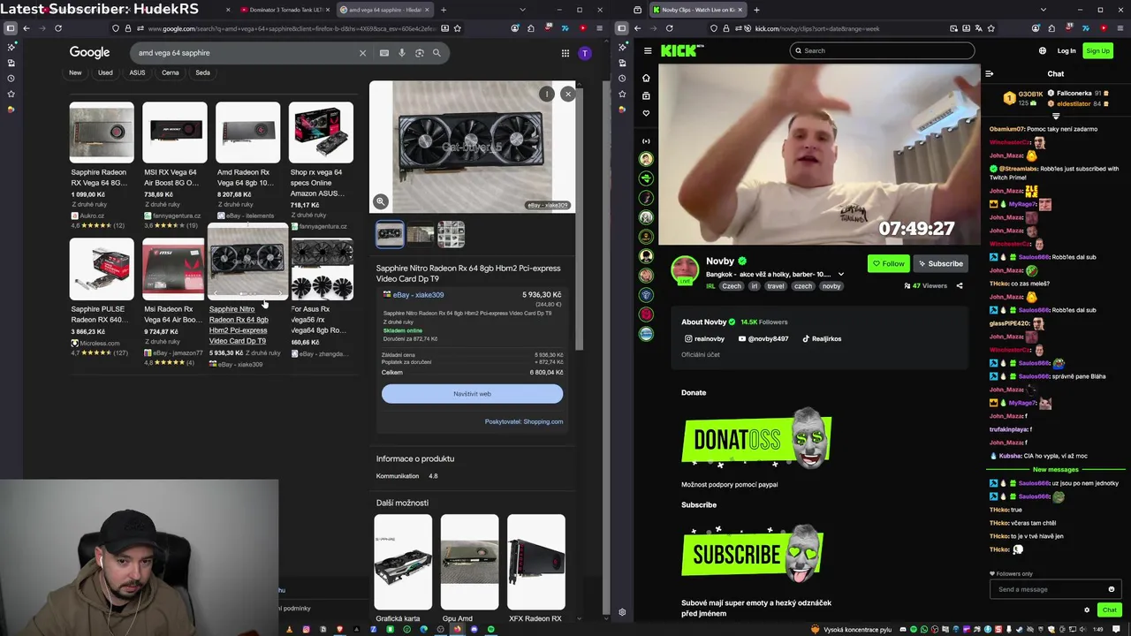The image size is (1131, 636).
Task: Click the Navštívit web button
Action: (472, 394)
